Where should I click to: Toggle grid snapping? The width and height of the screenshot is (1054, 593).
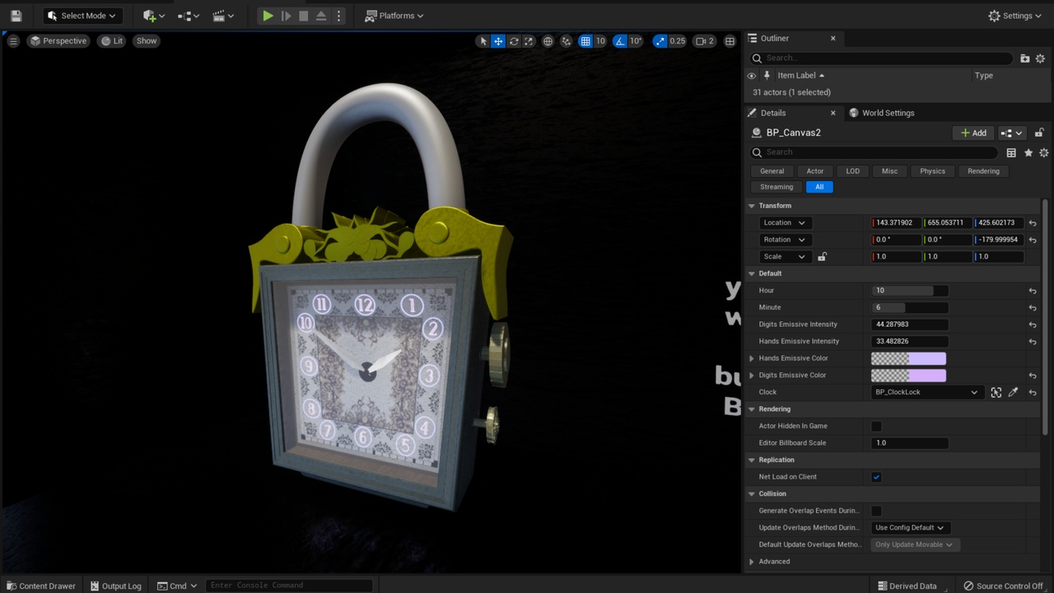(x=585, y=41)
